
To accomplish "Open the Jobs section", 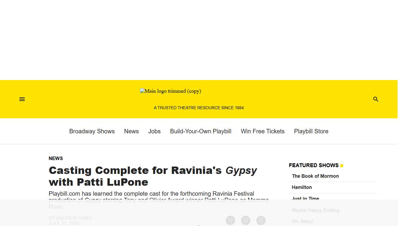I will point(154,131).
